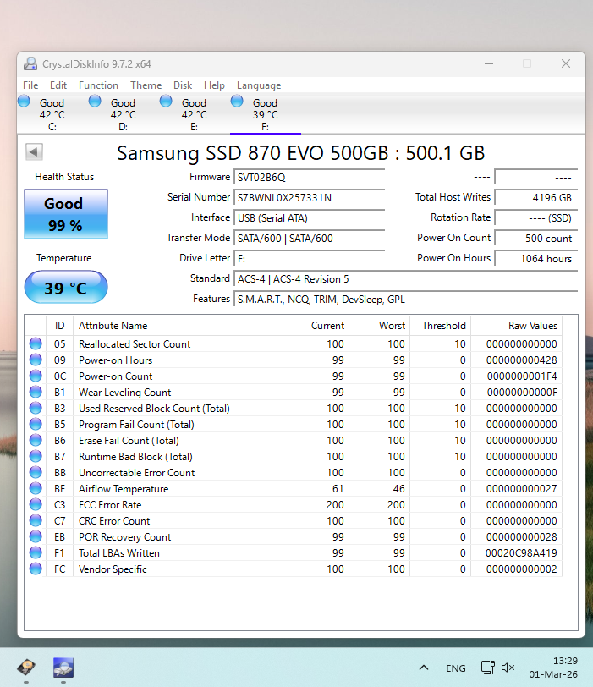Click status orb for Airflow Temperature row

[x=36, y=489]
